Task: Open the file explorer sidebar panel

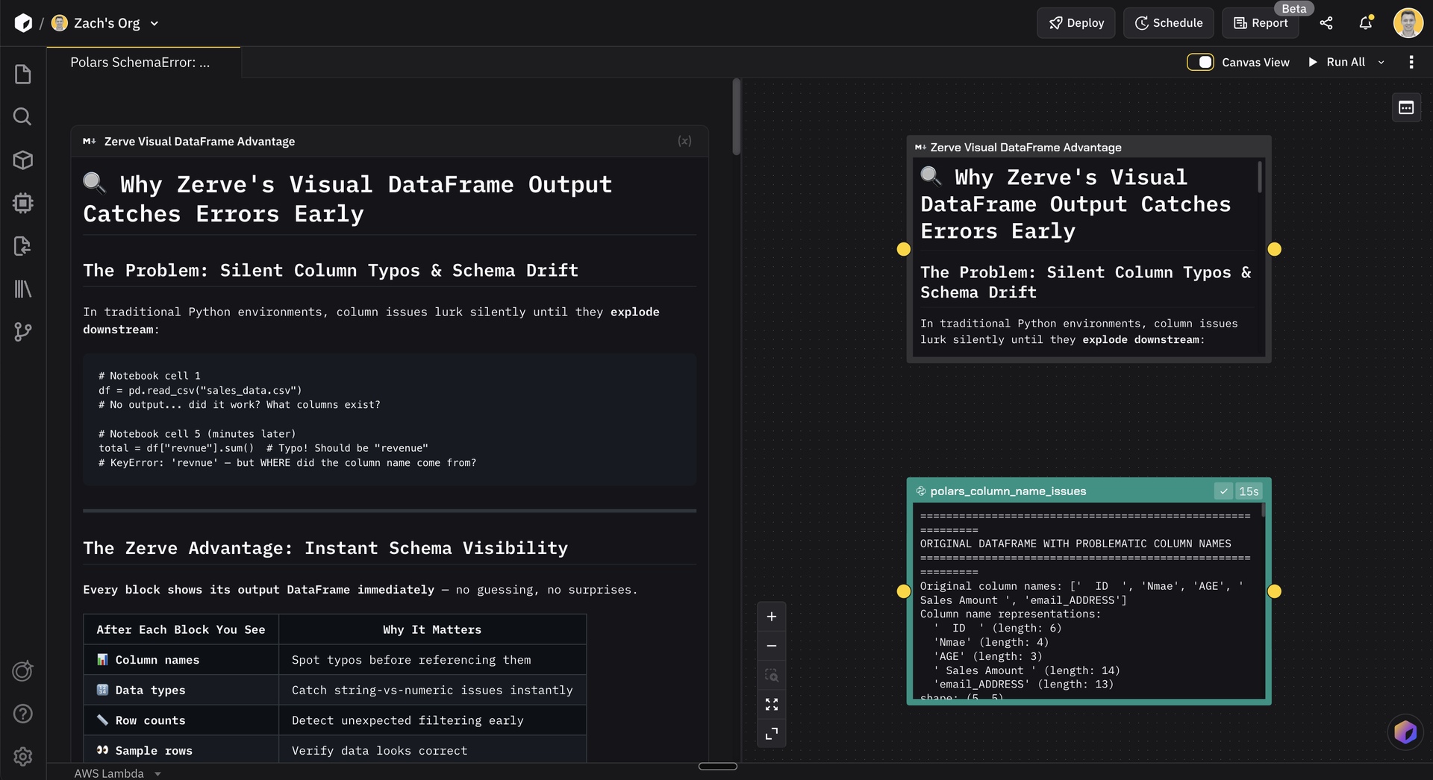Action: tap(22, 74)
